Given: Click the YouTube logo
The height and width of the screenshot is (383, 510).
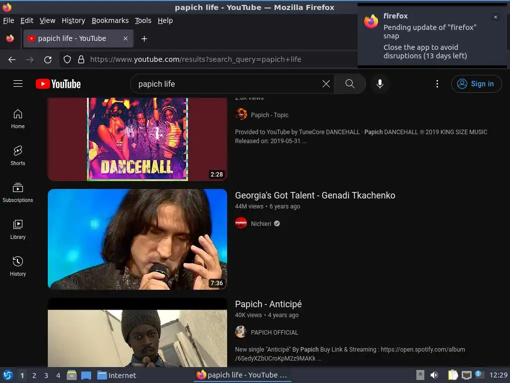Looking at the screenshot, I should pyautogui.click(x=58, y=84).
